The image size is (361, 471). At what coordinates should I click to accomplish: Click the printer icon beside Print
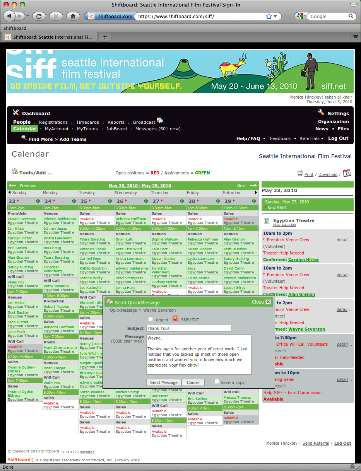coord(300,173)
